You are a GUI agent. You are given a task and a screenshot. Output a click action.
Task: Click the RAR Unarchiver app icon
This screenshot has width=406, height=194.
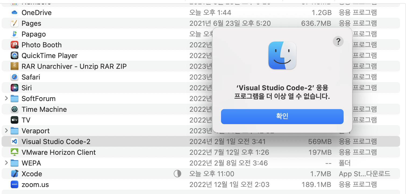pos(15,66)
